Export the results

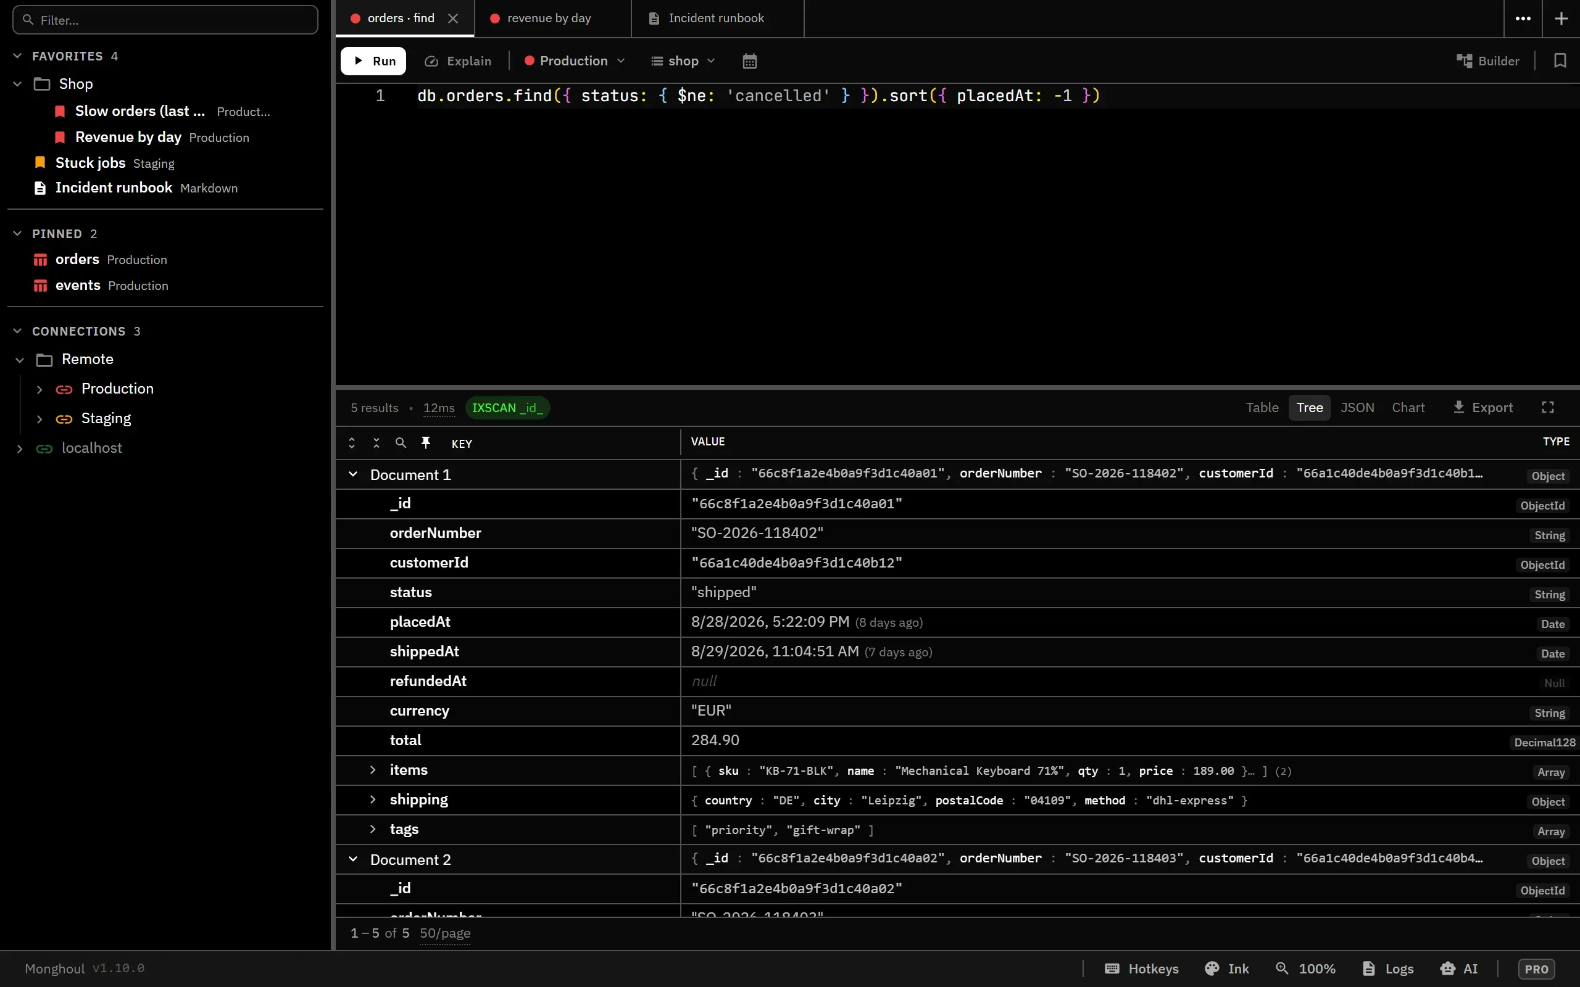pyautogui.click(x=1482, y=407)
